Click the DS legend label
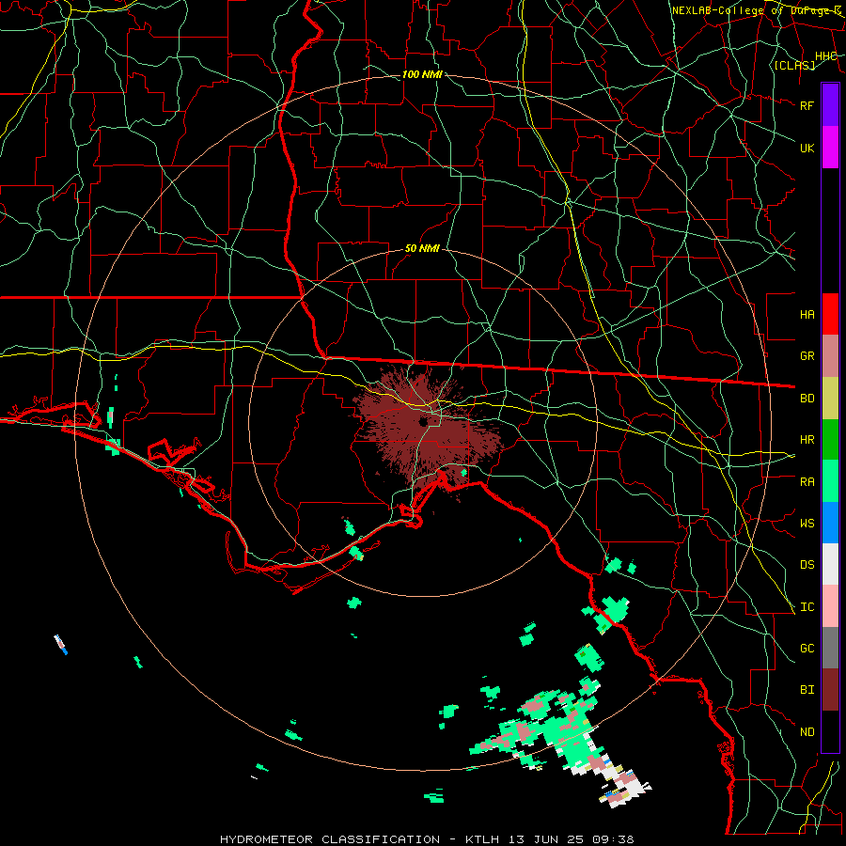 pos(807,565)
